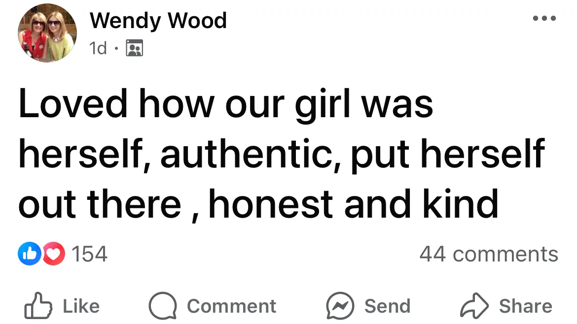This screenshot has width=577, height=324.
Task: Click the "honest and kind" post line
Action: (354, 204)
